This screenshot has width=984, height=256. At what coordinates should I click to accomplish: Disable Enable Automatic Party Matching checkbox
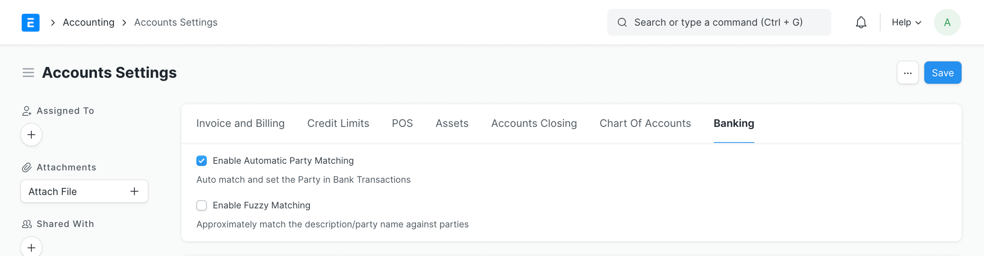click(x=202, y=161)
